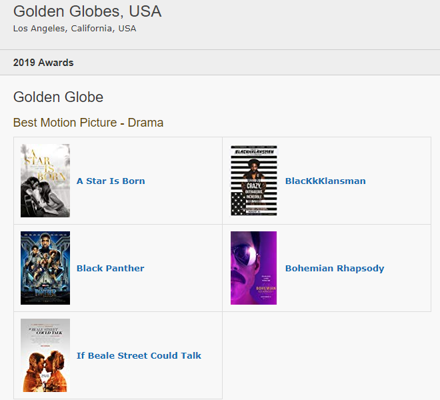The width and height of the screenshot is (440, 400).
Task: Click the Best Motion Picture - Drama heading
Action: click(x=88, y=123)
